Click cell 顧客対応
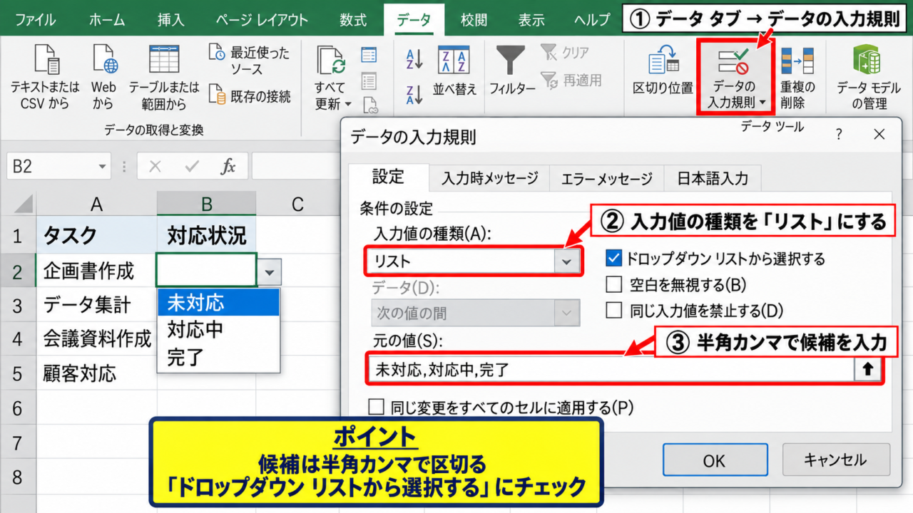The image size is (913, 513). (96, 373)
